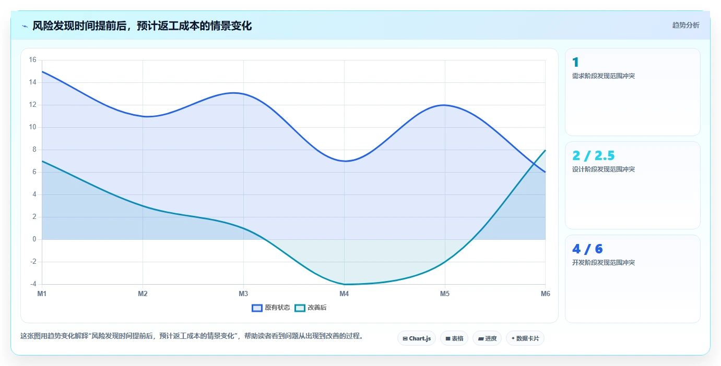Toggle the 原有状态 legend item
The width and height of the screenshot is (721, 366).
tap(271, 308)
